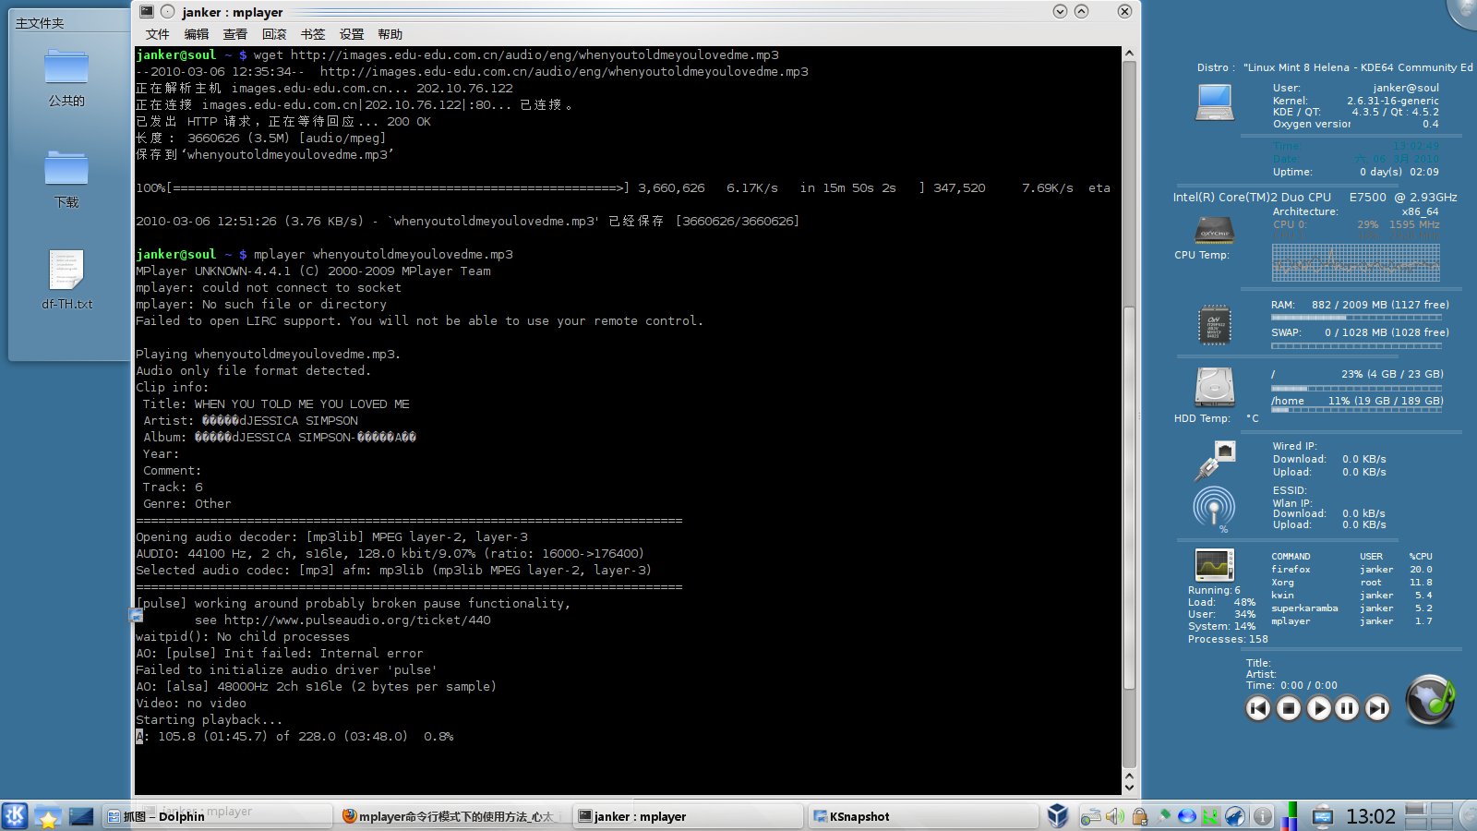The image size is (1477, 831).
Task: Click the terminal vertical scrollbar thumb
Action: (x=1129, y=499)
